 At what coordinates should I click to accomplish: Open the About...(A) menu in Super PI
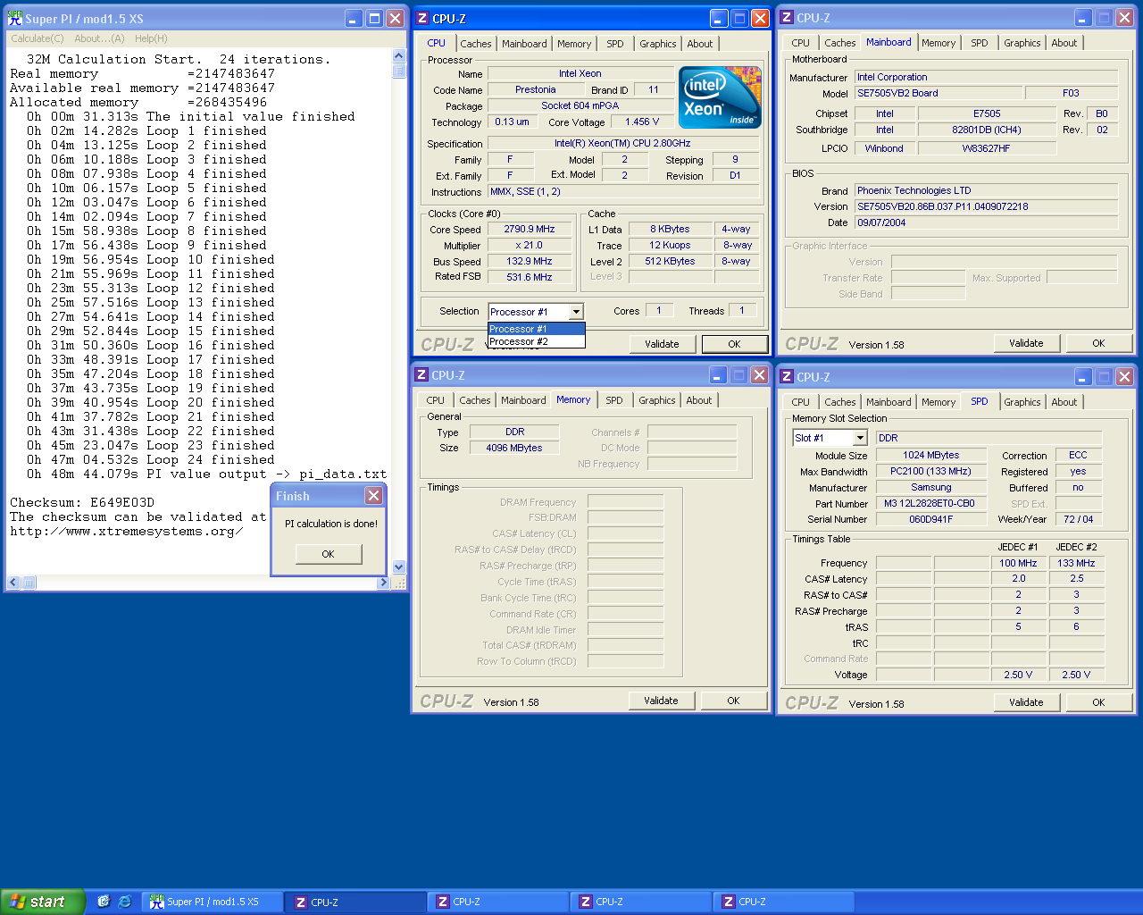99,38
